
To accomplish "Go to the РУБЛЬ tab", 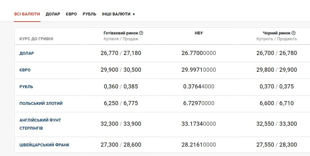I will pos(89,14).
